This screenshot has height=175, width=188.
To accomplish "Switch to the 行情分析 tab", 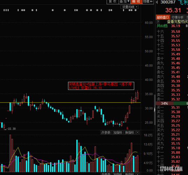I will click(177, 17).
